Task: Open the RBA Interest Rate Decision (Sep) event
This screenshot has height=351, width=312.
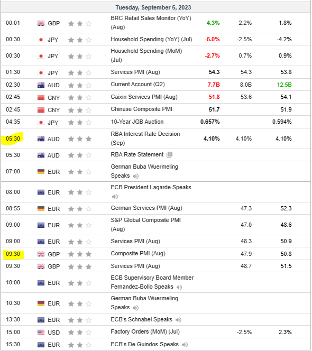Action: (145, 138)
